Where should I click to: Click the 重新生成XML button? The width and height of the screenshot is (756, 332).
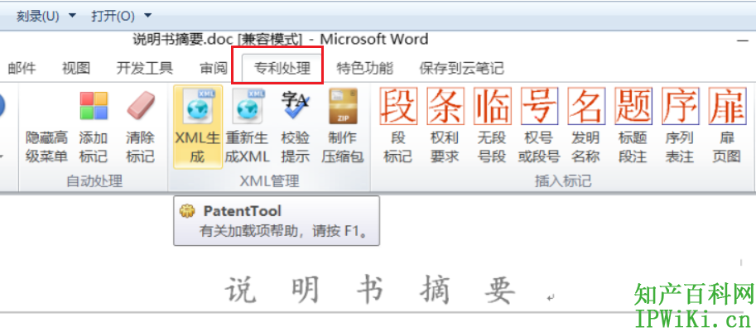coord(247,127)
